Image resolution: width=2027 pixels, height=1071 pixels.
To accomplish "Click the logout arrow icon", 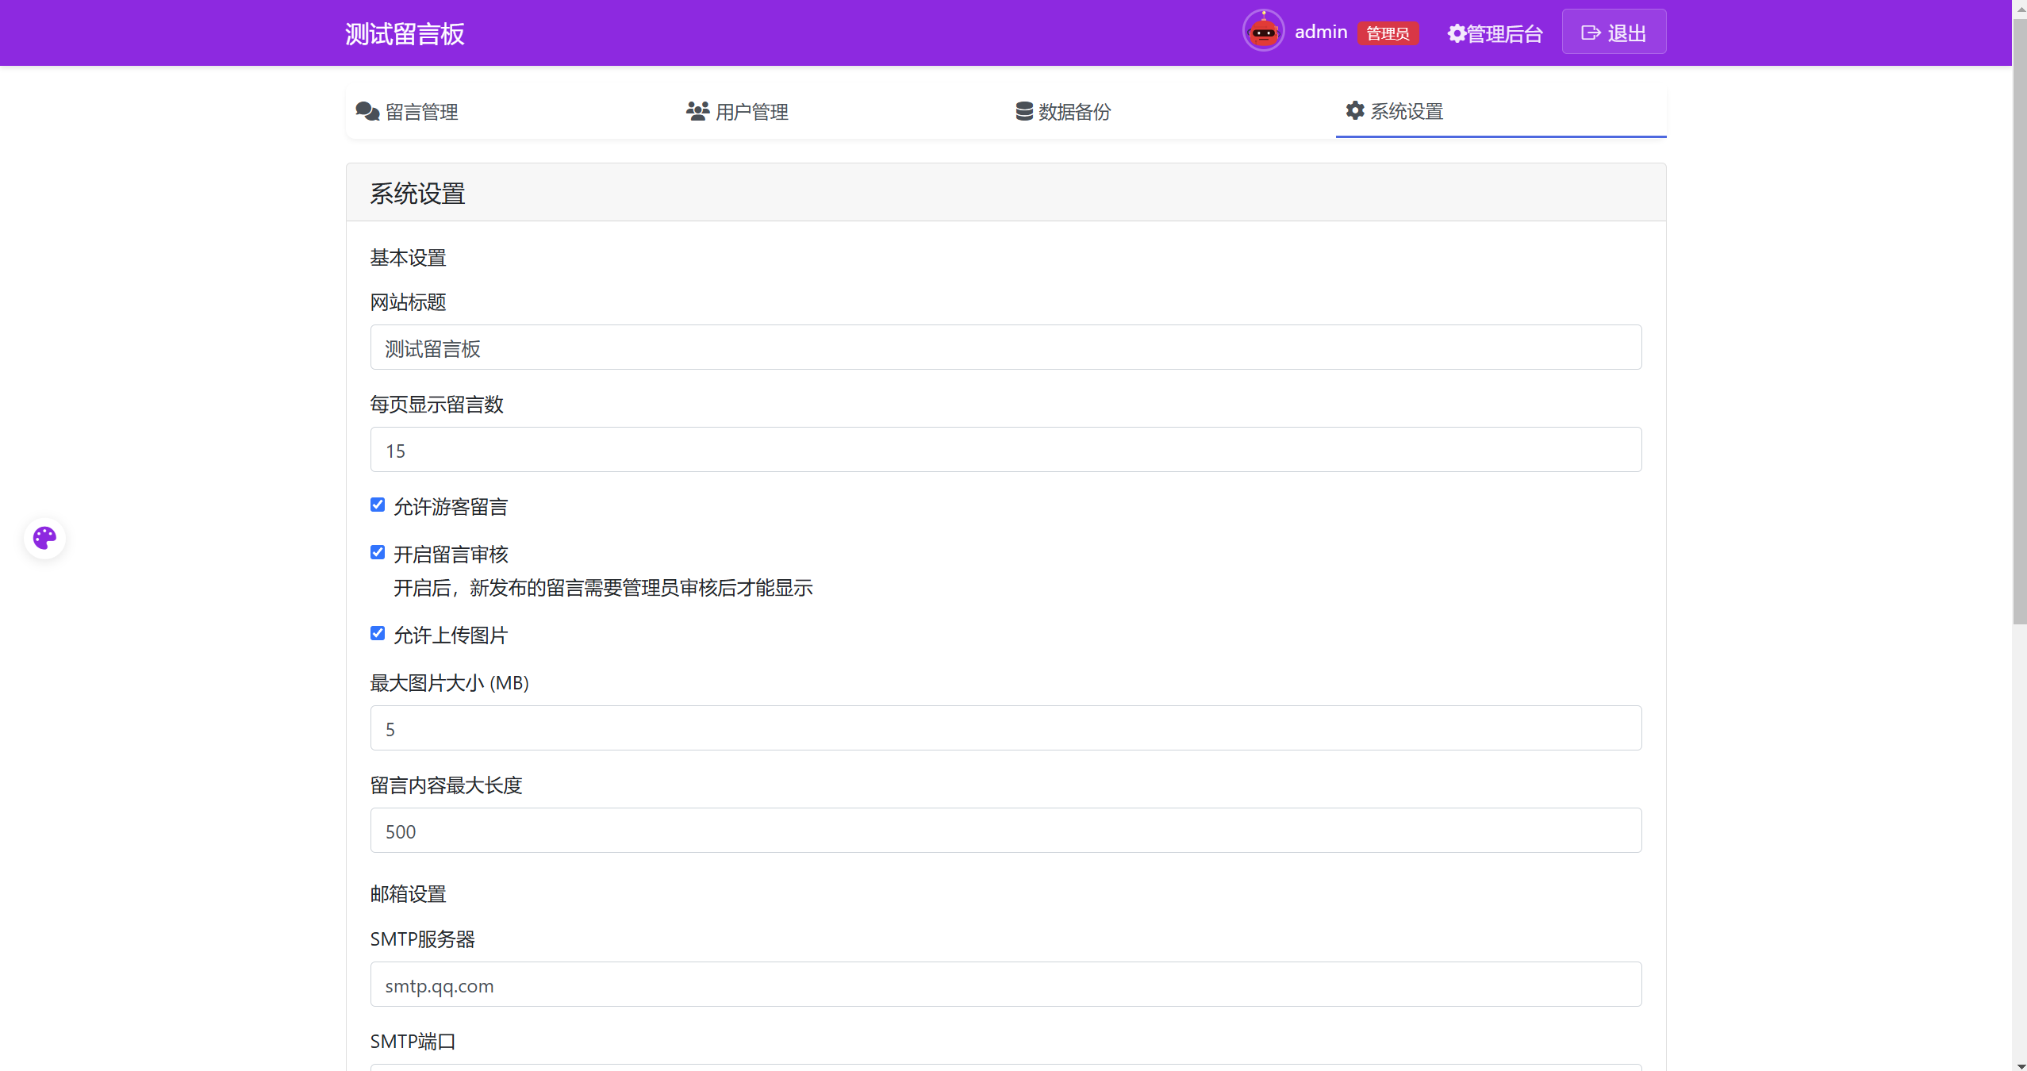I will tap(1591, 33).
